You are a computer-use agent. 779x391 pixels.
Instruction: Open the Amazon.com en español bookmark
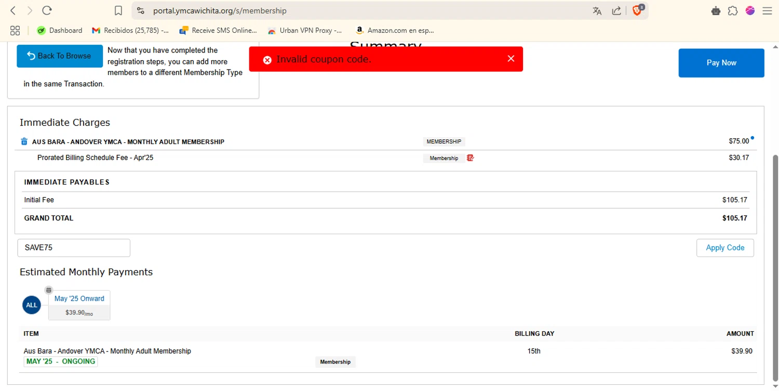(395, 31)
